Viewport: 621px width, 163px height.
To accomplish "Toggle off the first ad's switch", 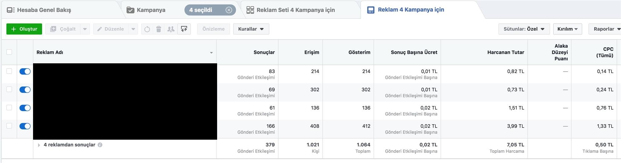I will coord(25,72).
